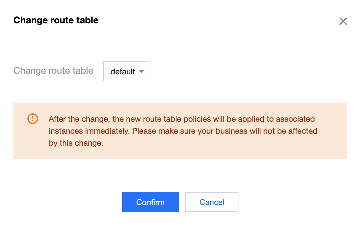Screen dimensions: 362x226
Task: Close the Change route table dialog
Action: (x=343, y=21)
